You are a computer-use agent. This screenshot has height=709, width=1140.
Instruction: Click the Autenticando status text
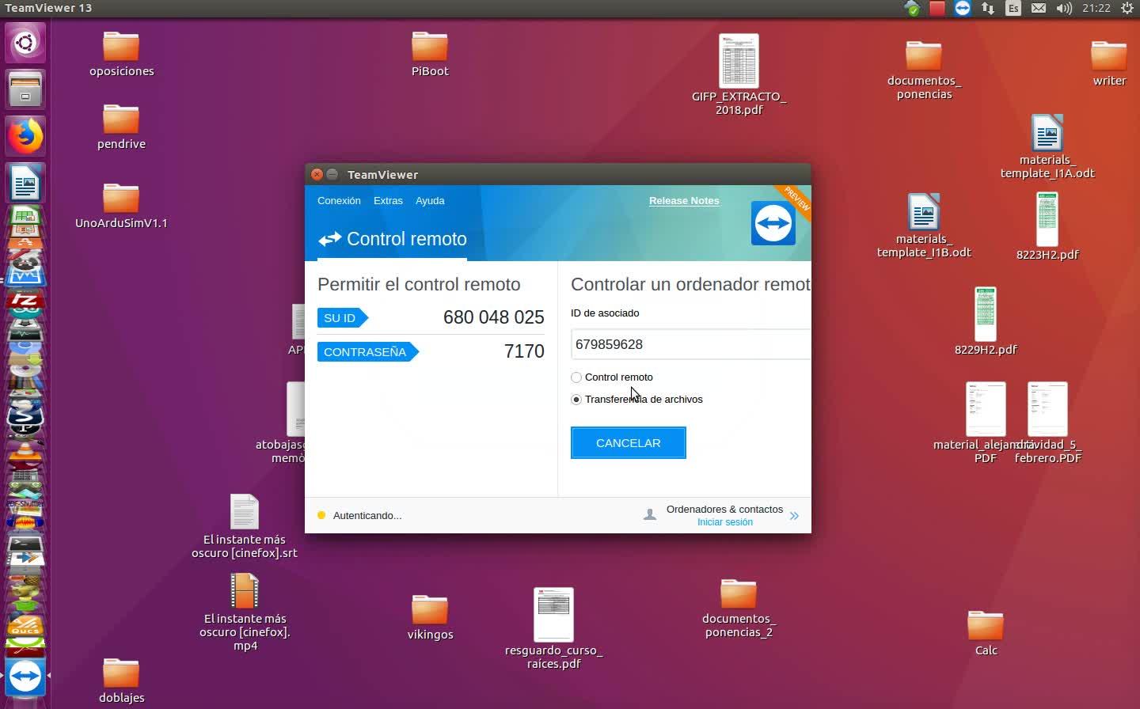click(x=367, y=516)
